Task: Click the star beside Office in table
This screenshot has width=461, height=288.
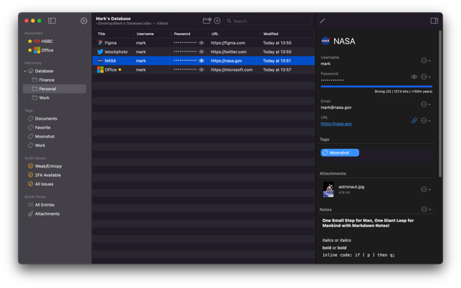Action: [120, 69]
